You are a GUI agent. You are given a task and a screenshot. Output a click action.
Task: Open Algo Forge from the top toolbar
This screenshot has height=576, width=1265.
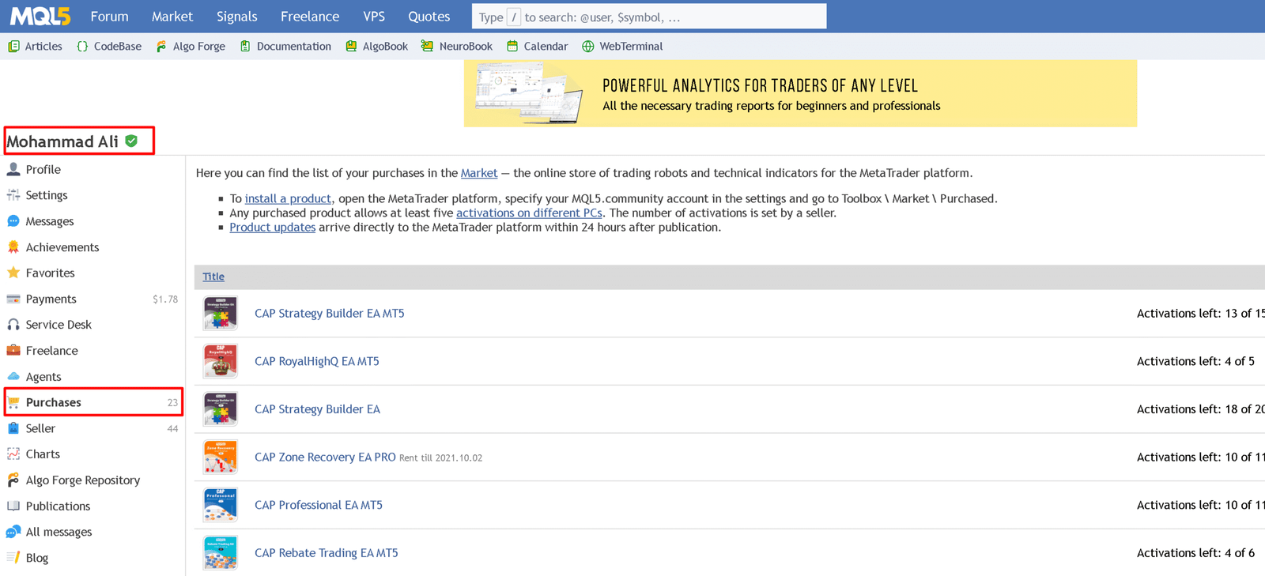tap(191, 47)
